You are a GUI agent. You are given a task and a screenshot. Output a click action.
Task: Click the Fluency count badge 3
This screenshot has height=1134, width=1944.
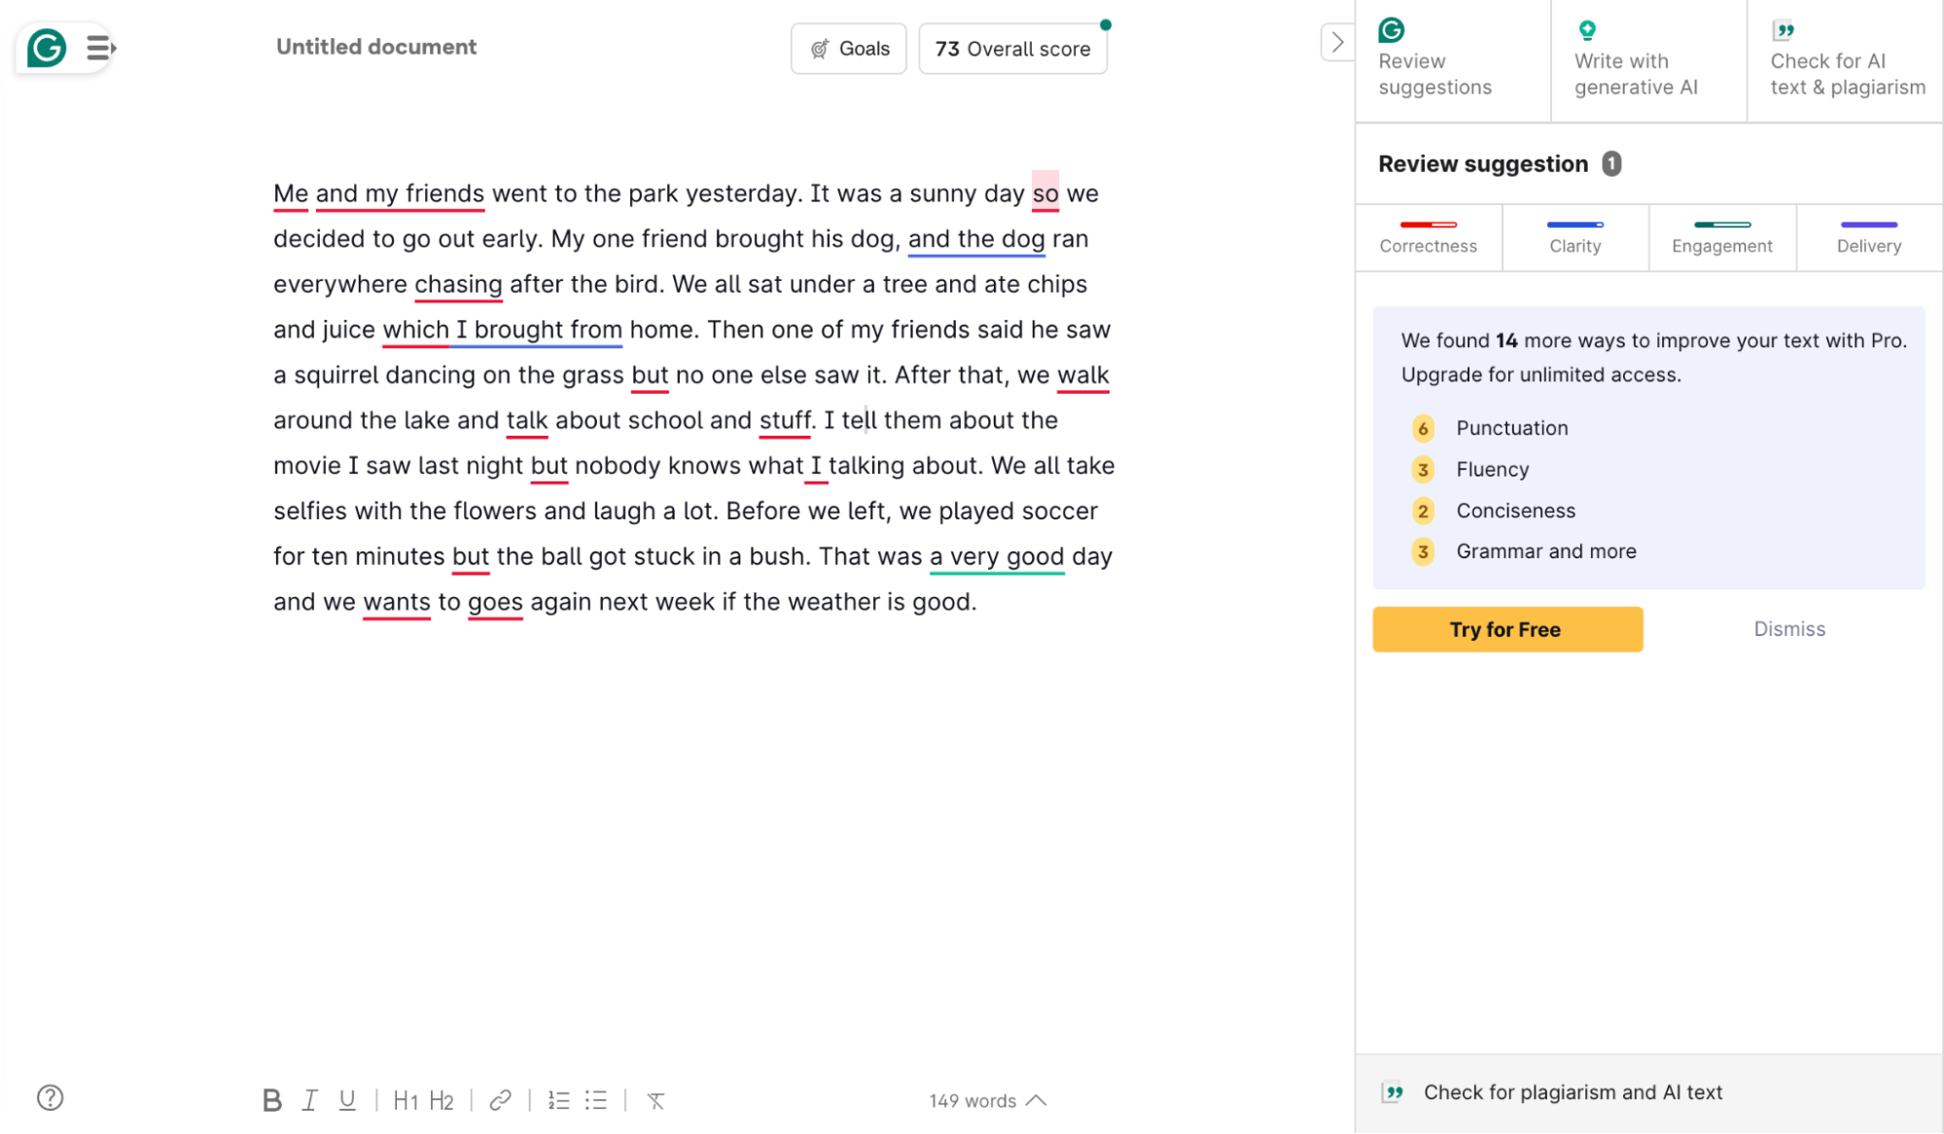coord(1423,470)
